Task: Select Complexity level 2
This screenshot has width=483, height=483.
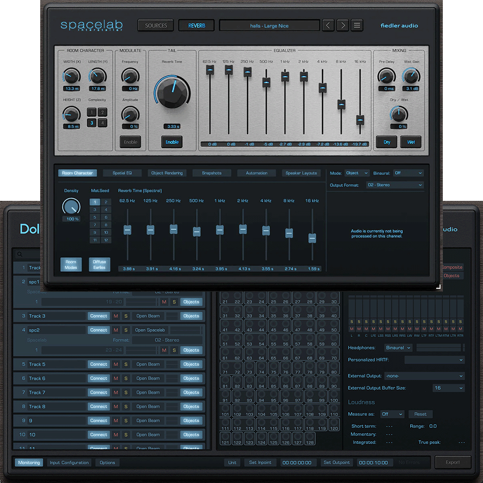Action: pyautogui.click(x=102, y=112)
